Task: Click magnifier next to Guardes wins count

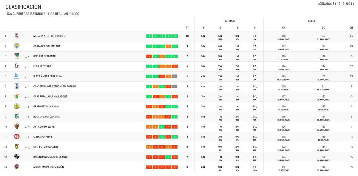Action: 221,36
